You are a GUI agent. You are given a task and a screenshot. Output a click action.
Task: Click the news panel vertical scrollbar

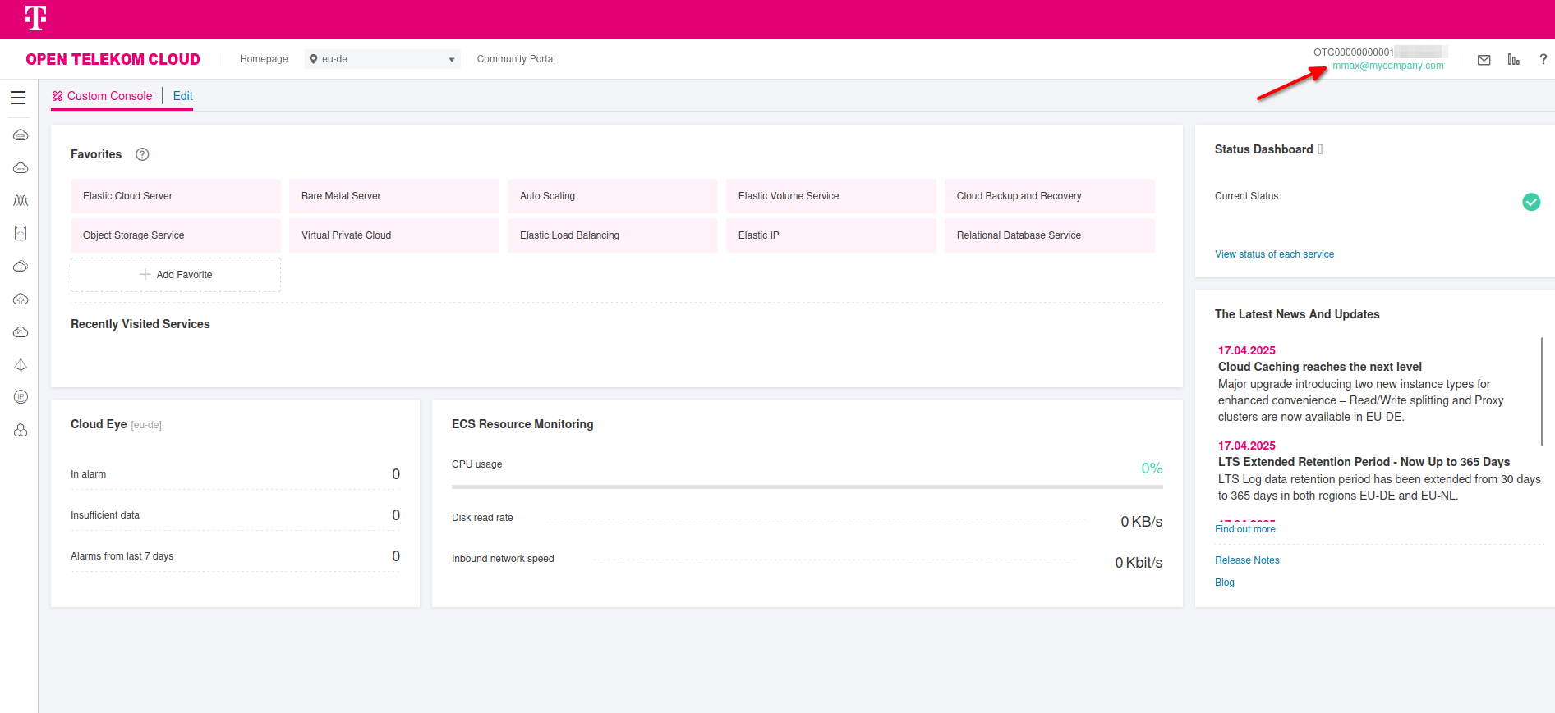pos(1541,391)
